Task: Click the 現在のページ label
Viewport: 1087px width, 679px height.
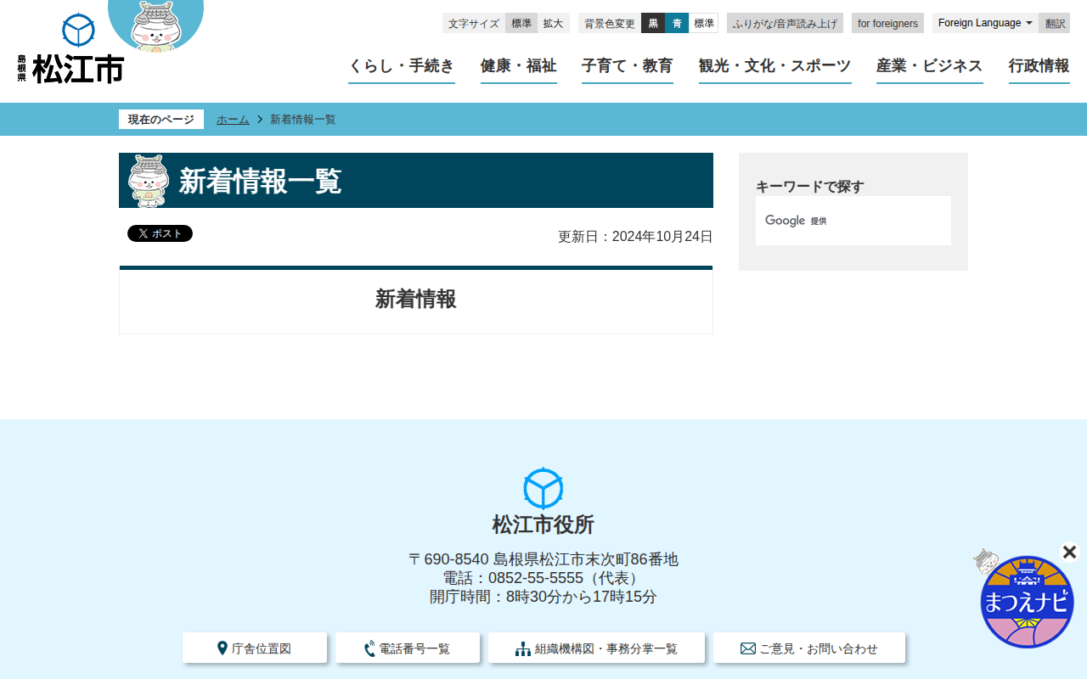Action: pos(161,120)
